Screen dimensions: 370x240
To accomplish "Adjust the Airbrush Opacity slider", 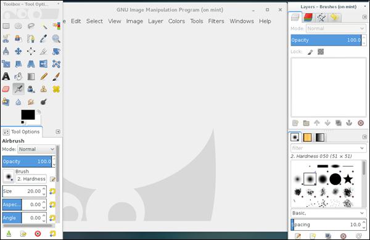I will [x=27, y=162].
